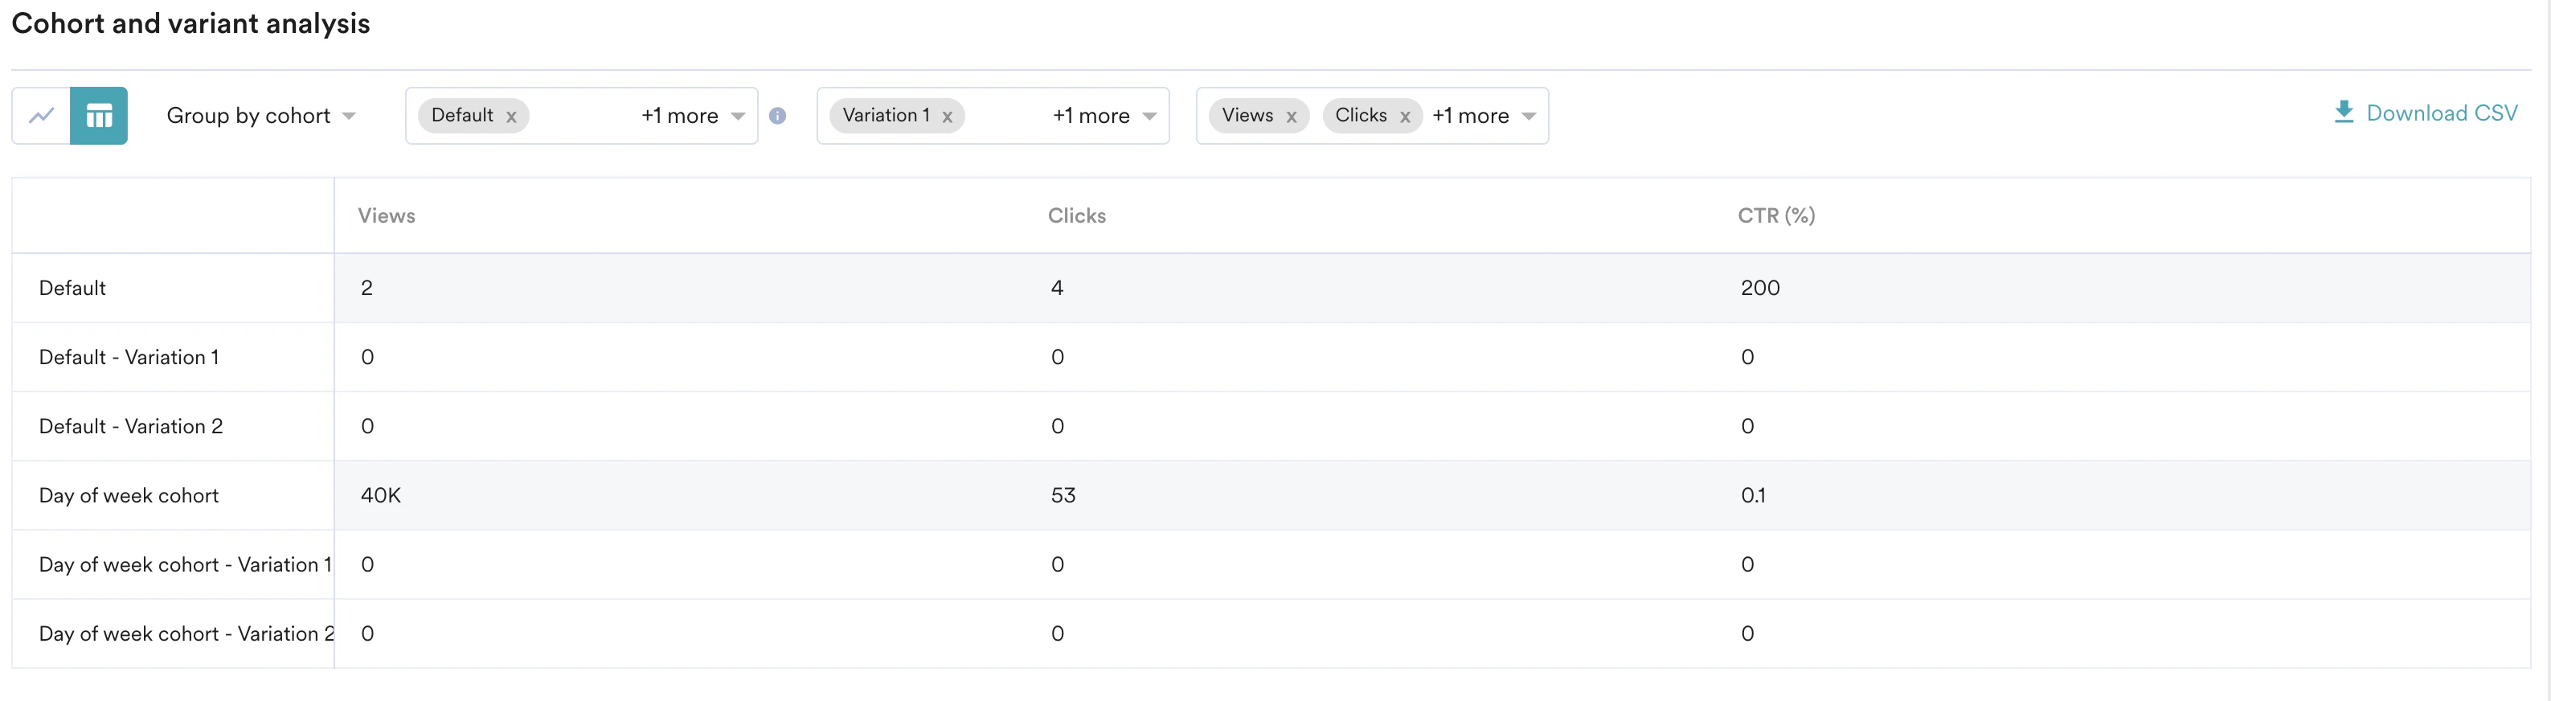Click the 0.1 CTR value
Screen dimensions: 2551x701
tap(1753, 495)
